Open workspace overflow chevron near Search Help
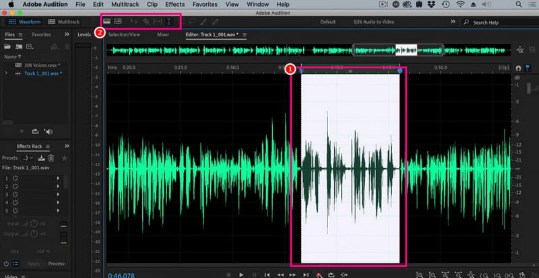 point(453,22)
